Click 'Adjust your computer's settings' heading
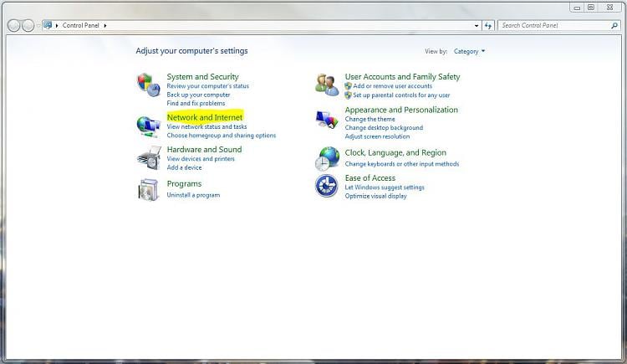The image size is (627, 364). 191,51
